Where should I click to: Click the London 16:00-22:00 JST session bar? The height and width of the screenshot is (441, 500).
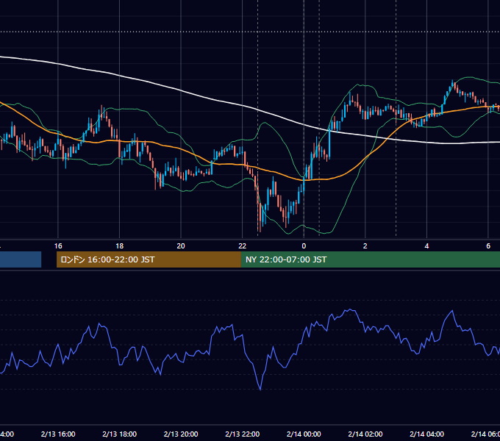(149, 259)
